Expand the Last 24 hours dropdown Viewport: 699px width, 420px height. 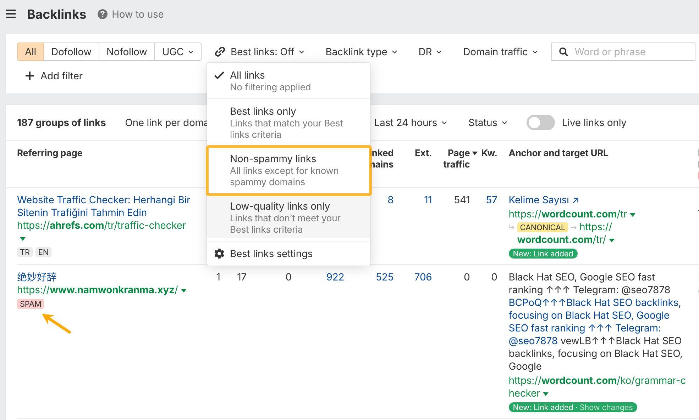click(410, 123)
